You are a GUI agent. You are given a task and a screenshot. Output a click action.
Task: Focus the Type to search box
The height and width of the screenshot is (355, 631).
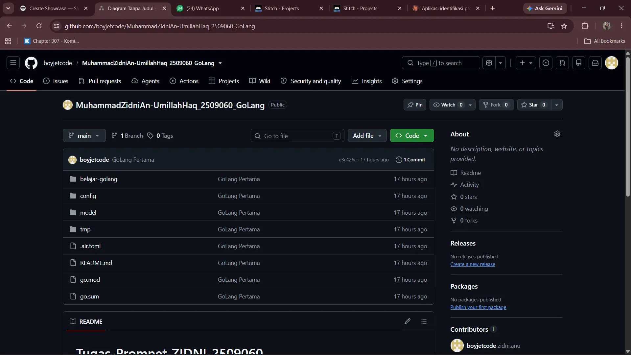coord(441,63)
